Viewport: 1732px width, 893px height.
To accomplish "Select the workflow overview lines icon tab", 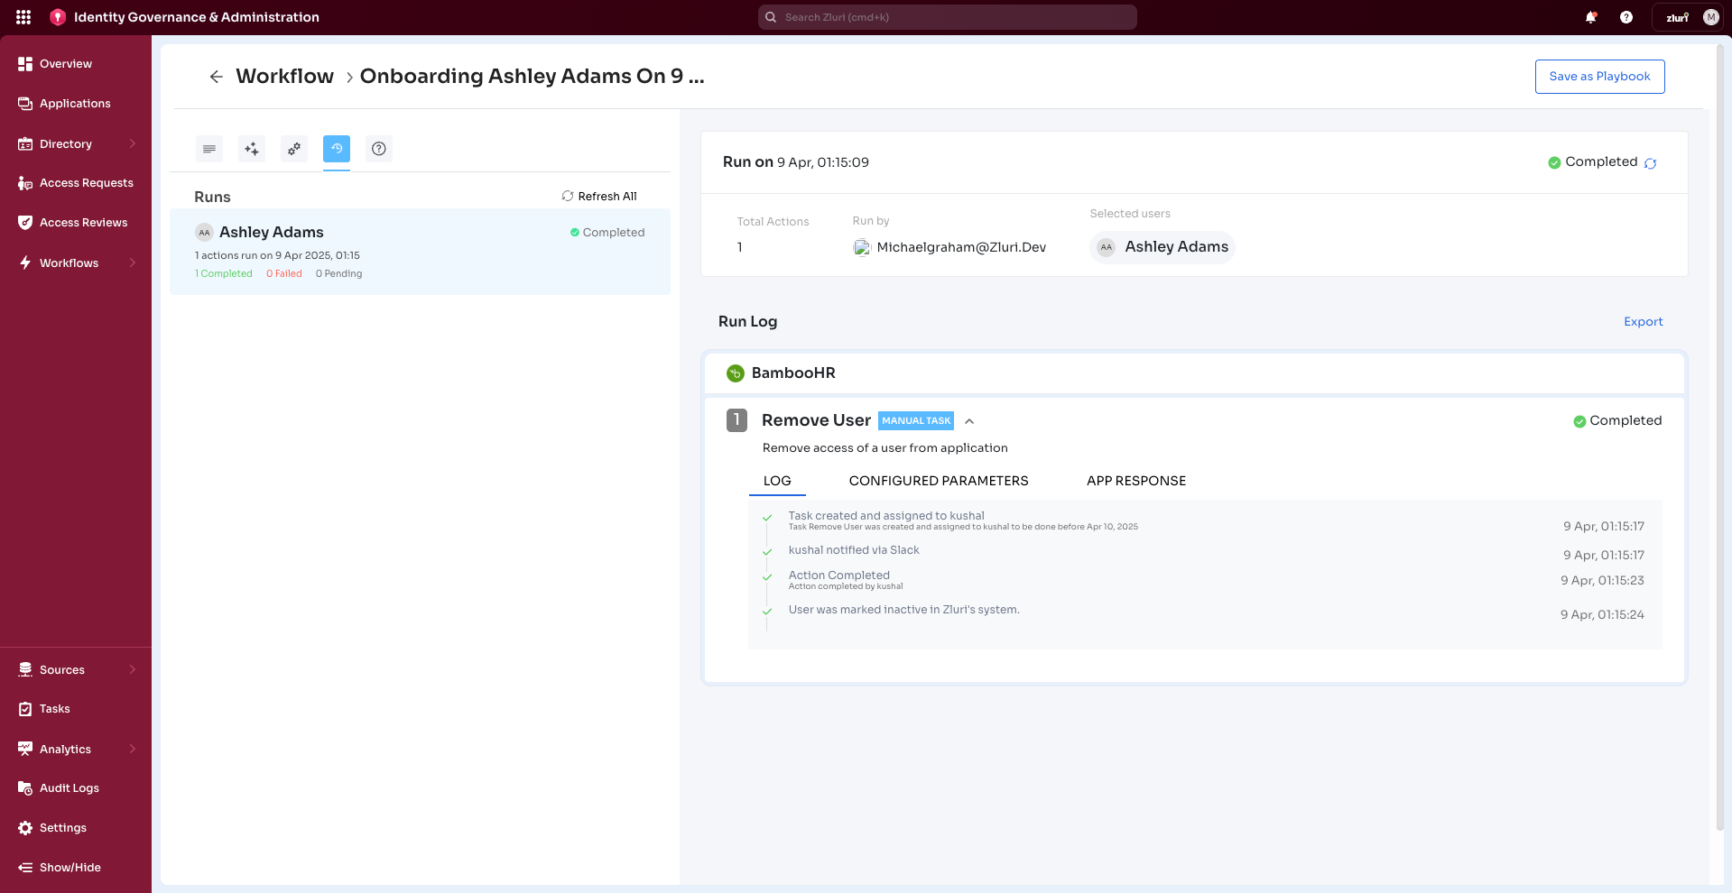I will coord(209,149).
